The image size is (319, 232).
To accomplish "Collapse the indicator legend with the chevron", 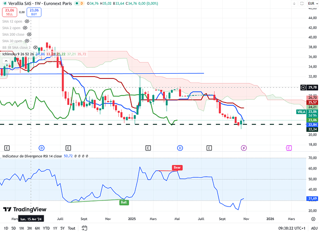I will click(6, 61).
